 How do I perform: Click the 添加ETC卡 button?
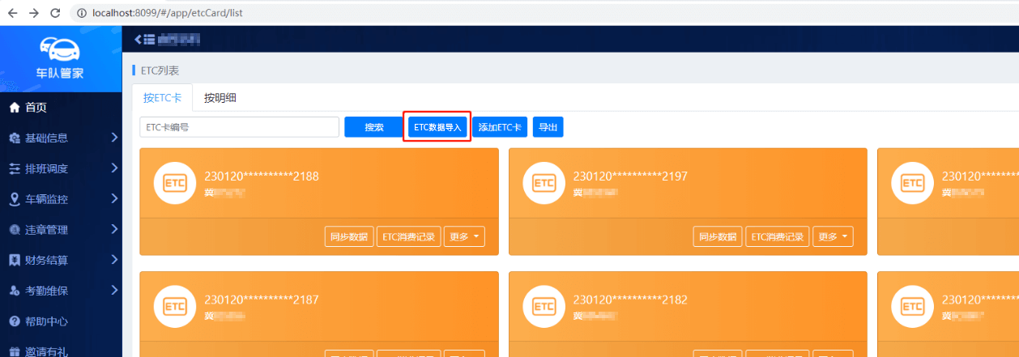pyautogui.click(x=500, y=127)
